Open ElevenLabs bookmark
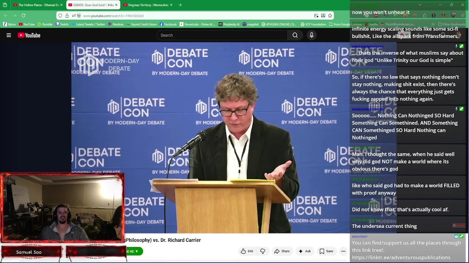 tap(197, 24)
